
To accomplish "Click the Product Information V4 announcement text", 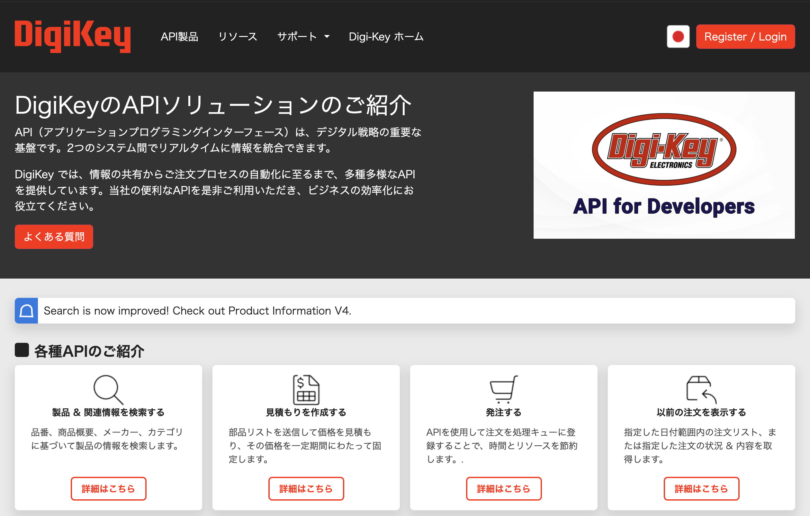I will pyautogui.click(x=197, y=311).
